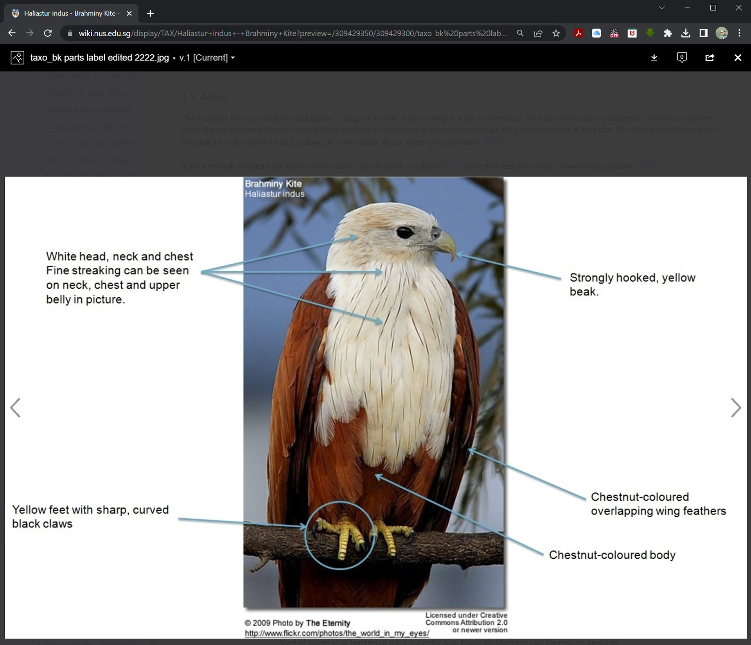Screen dimensions: 751x645
Task: Open the version dropdown v.1 [Current]
Action: click(x=207, y=58)
